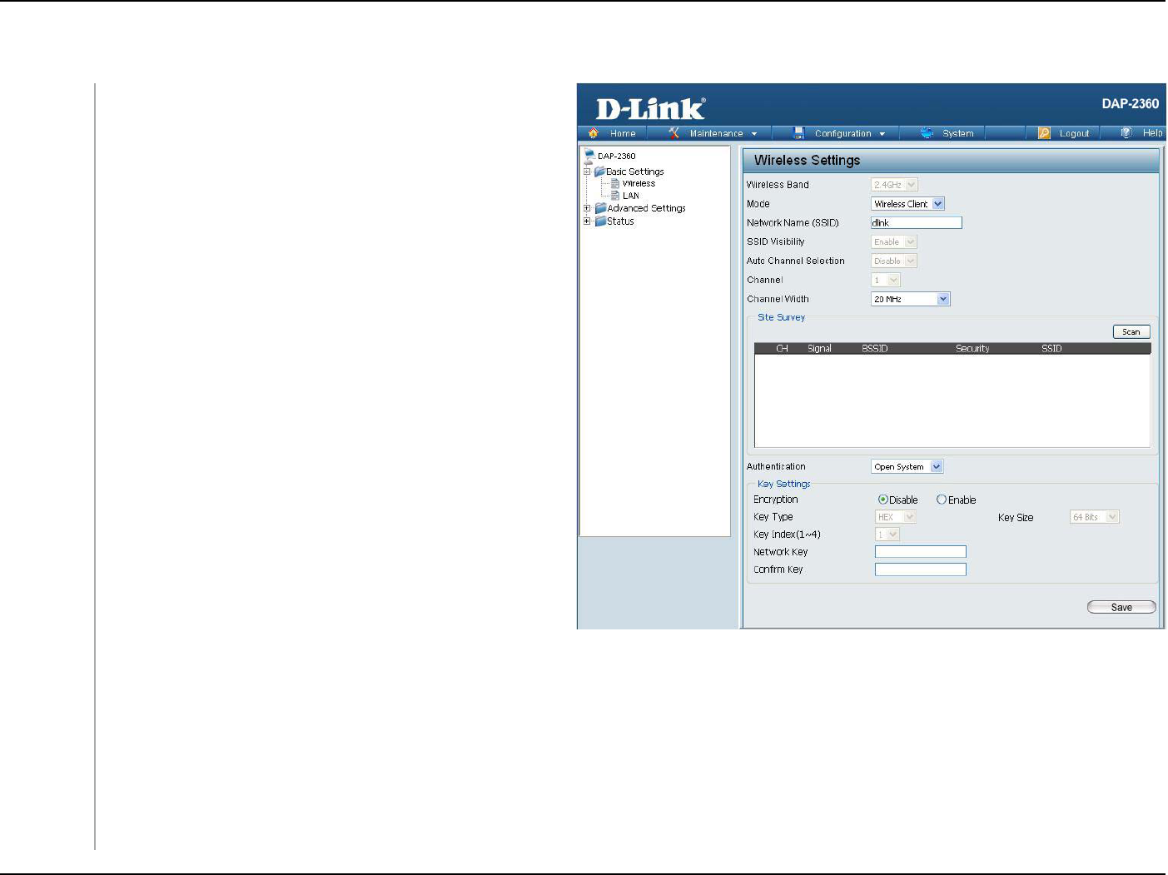Click the Advanced Settings folder icon

(x=600, y=208)
